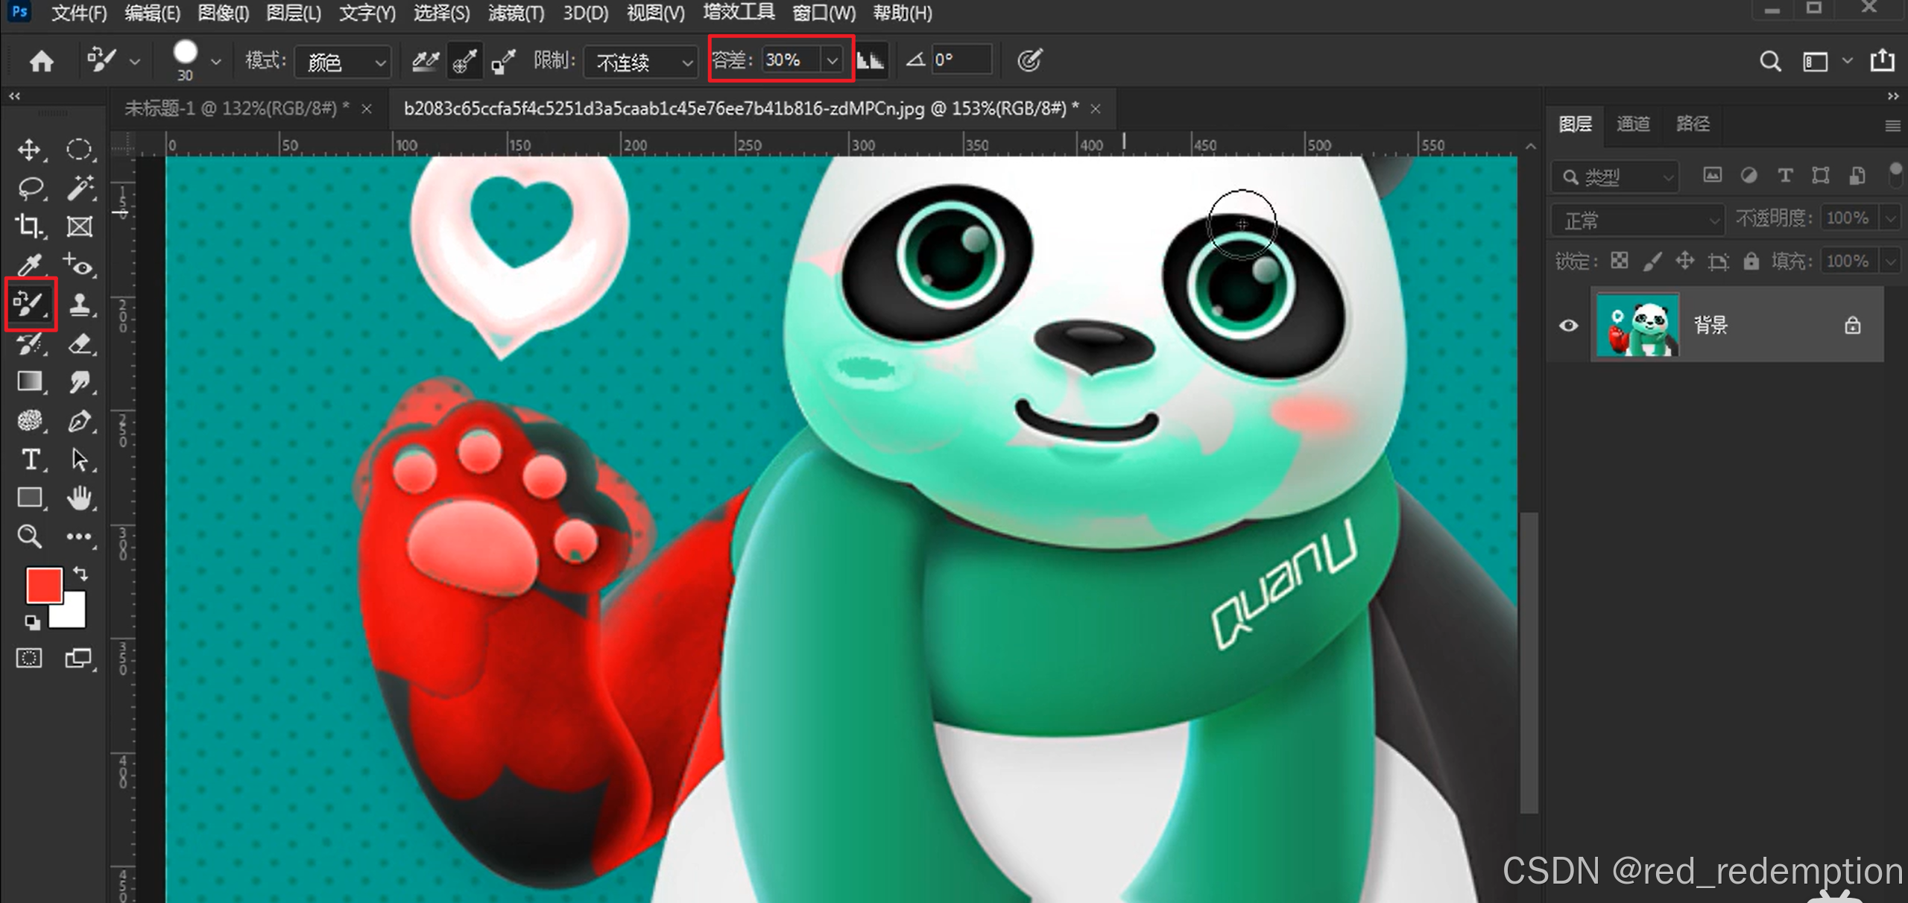Screen dimensions: 1908x903
Task: Select the Lasso tool
Action: [x=31, y=188]
